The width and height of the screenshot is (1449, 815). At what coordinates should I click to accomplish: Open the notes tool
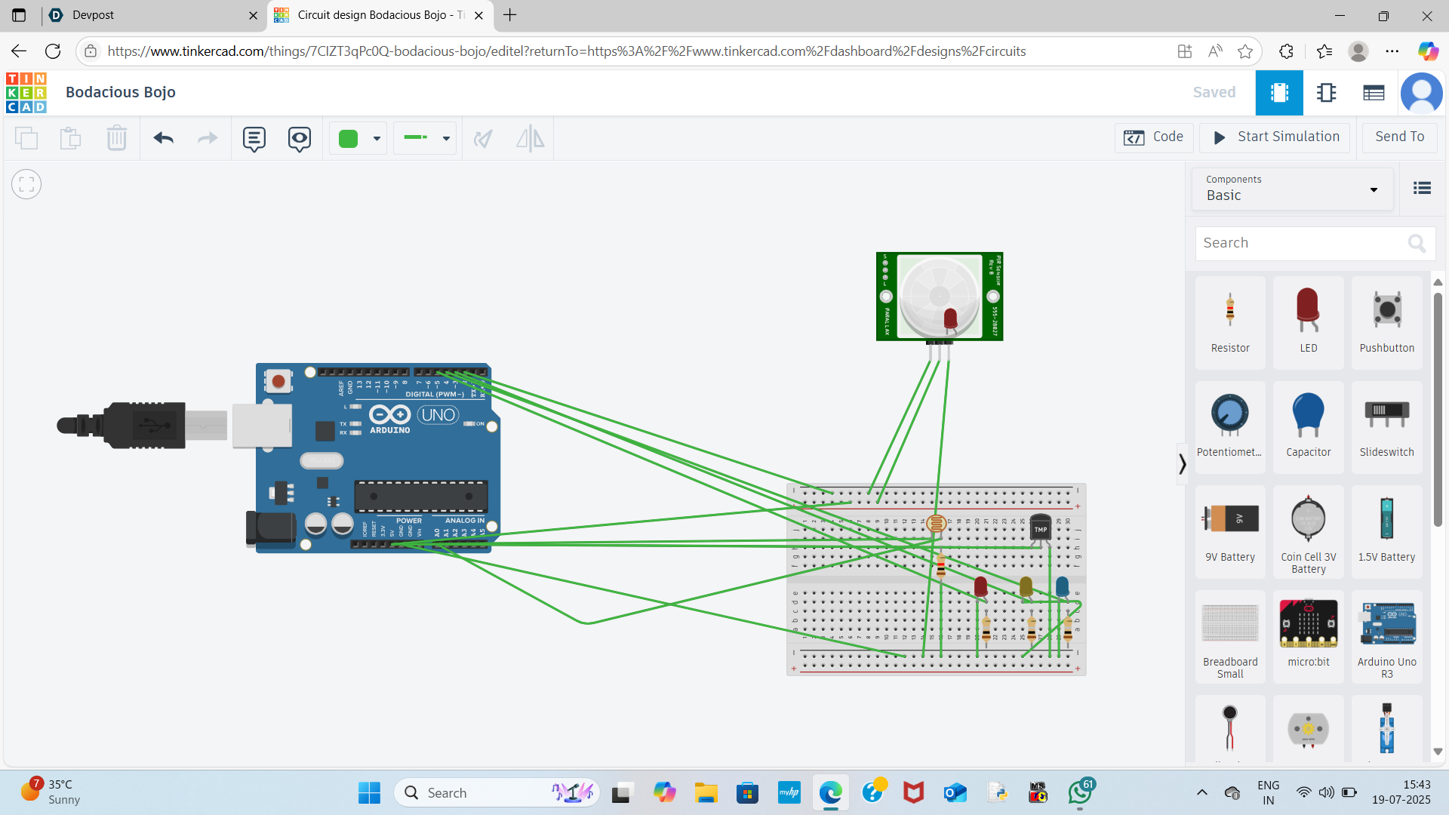[254, 138]
